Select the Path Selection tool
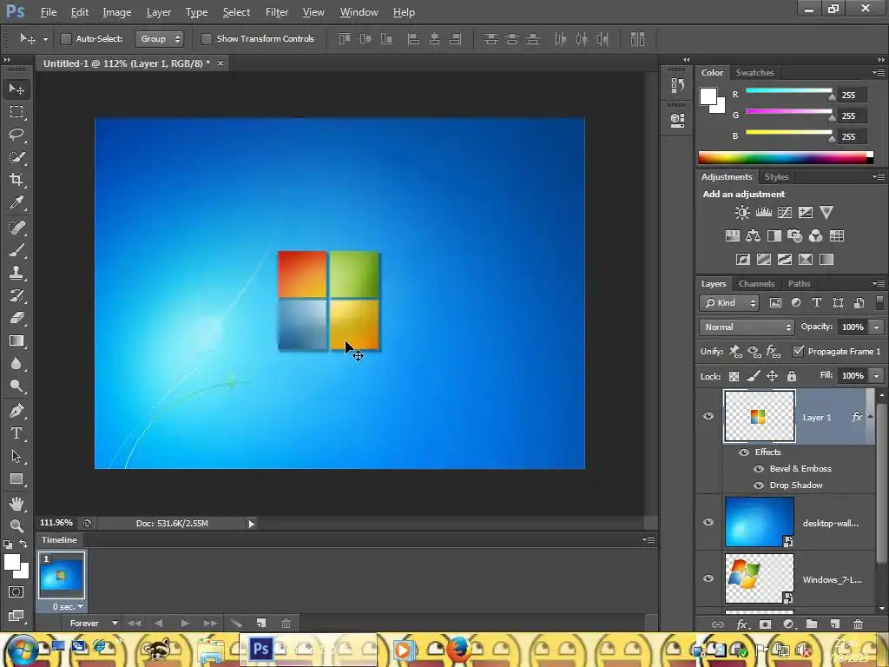The height and width of the screenshot is (667, 889). pos(16,456)
